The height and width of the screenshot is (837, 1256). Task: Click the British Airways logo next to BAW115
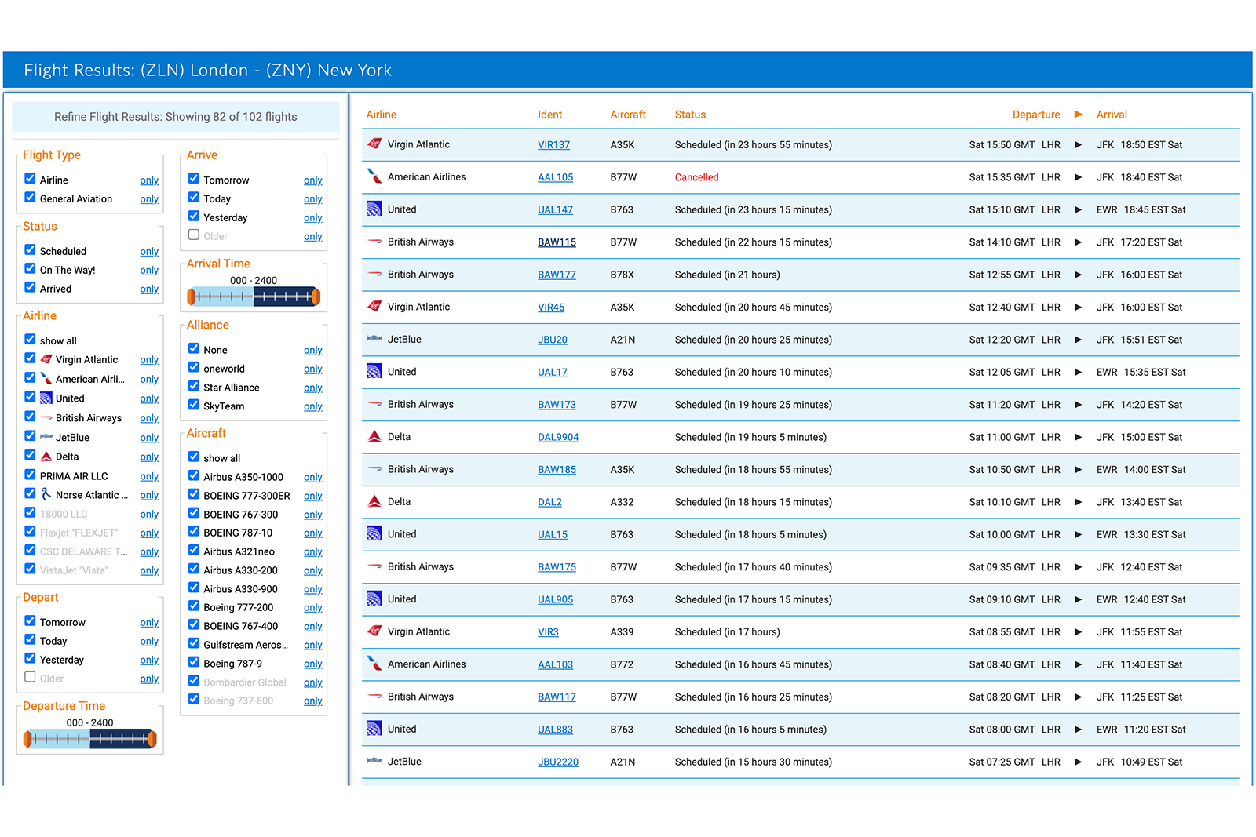[x=374, y=242]
